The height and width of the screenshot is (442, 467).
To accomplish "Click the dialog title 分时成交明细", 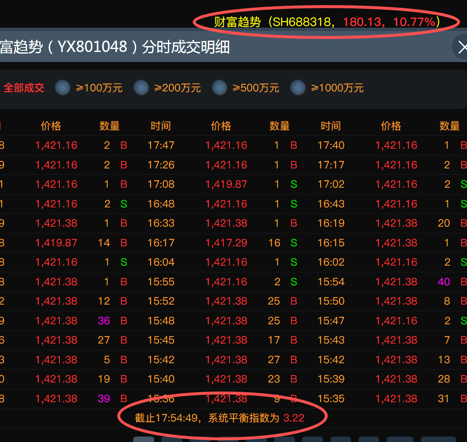I will coord(186,47).
